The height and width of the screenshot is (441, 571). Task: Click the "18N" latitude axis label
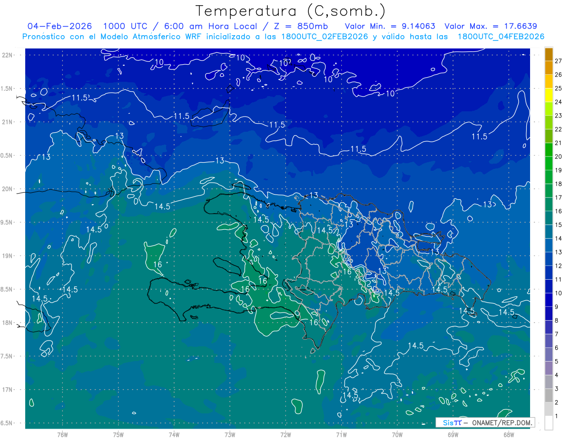[x=7, y=323]
